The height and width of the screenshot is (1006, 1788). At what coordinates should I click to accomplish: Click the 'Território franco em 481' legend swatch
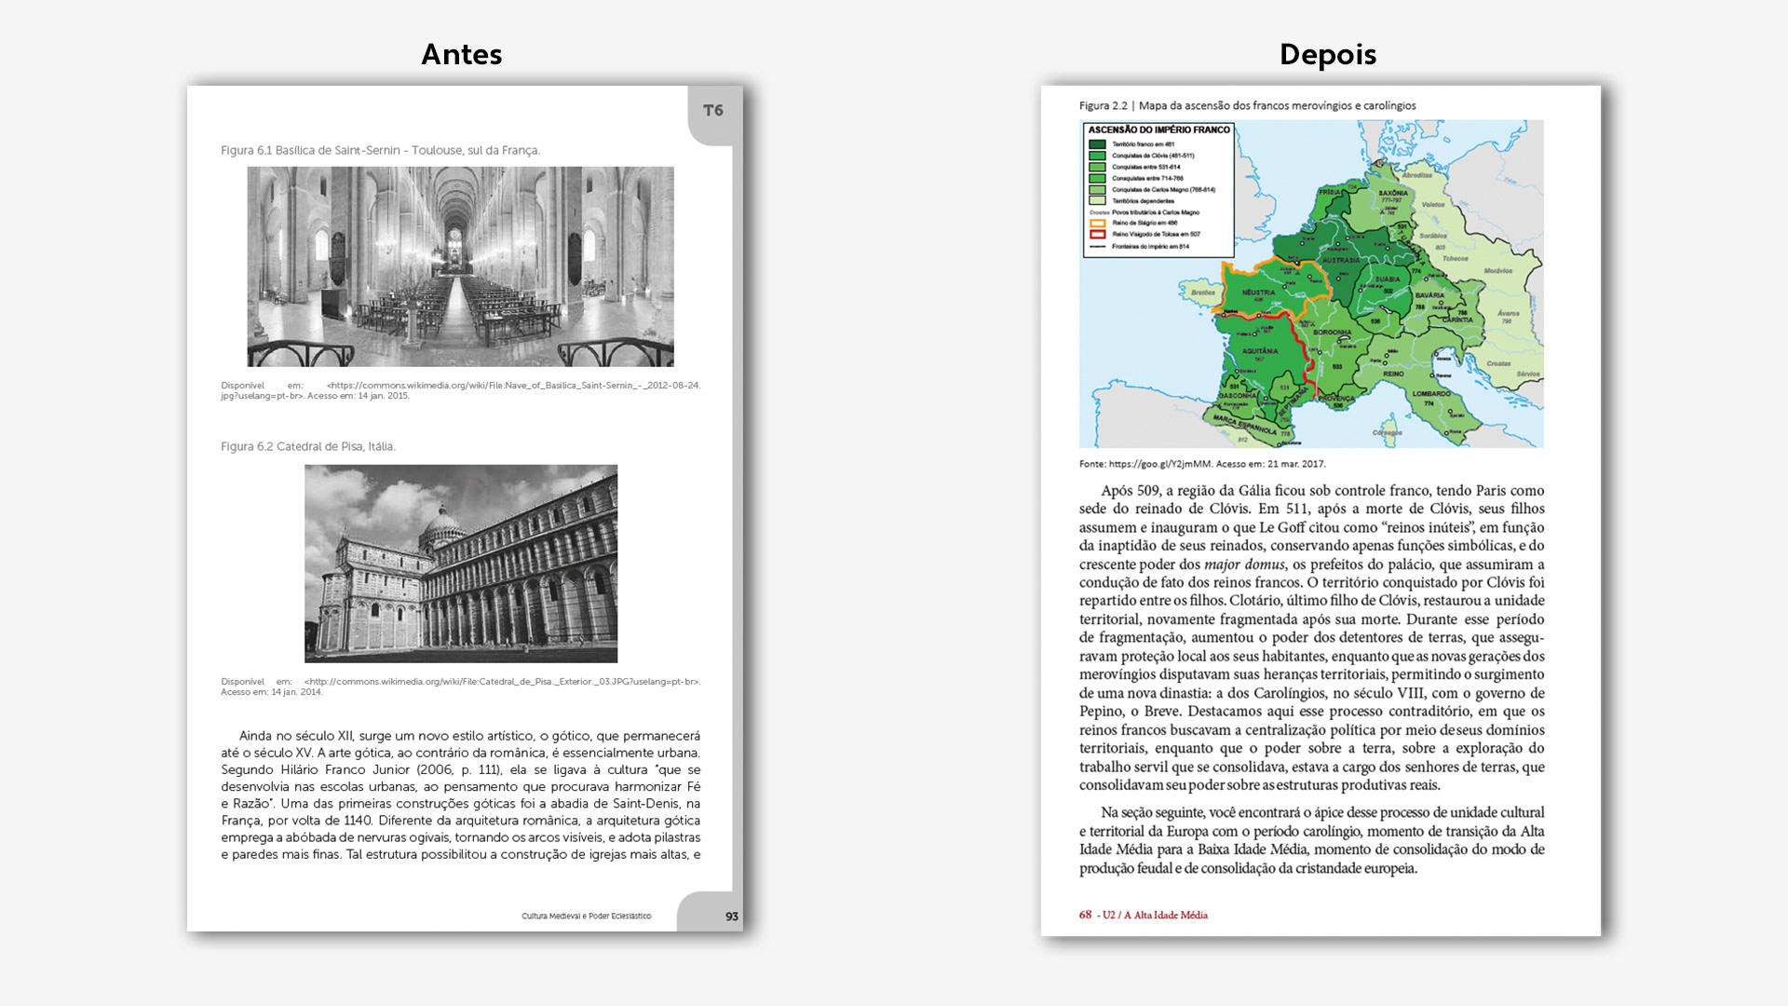click(x=1097, y=144)
